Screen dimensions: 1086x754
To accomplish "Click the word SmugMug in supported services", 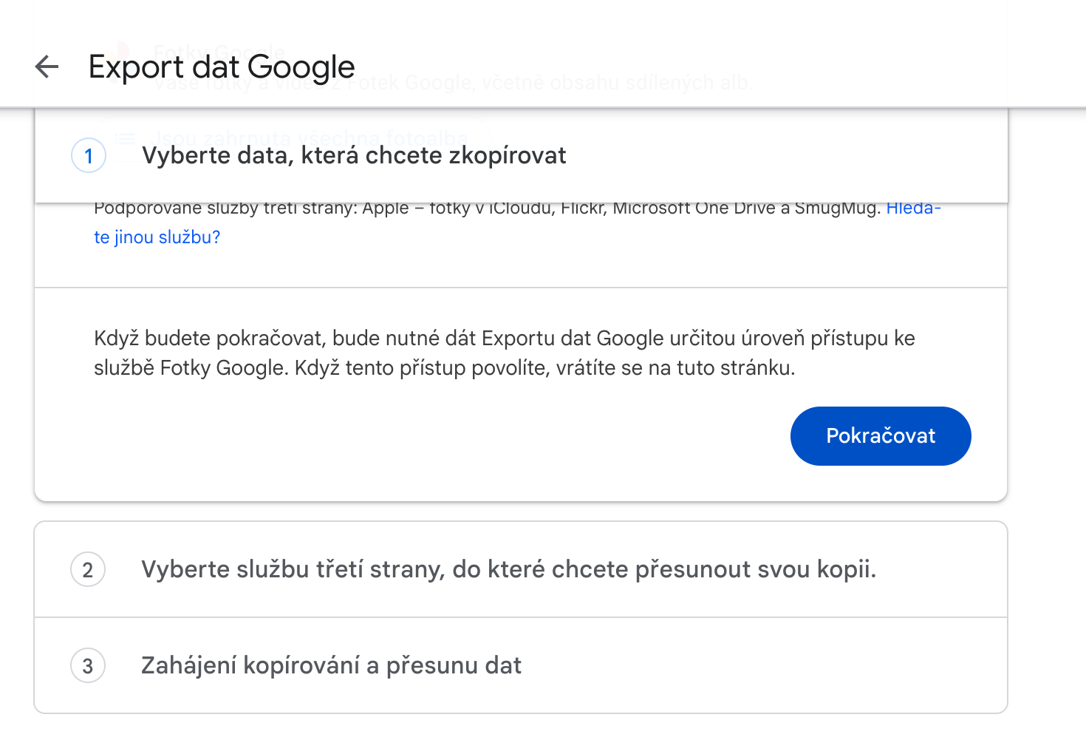I will (837, 208).
